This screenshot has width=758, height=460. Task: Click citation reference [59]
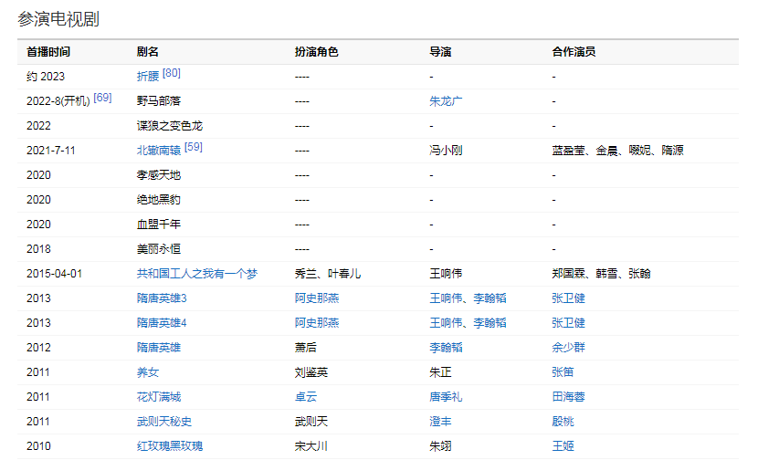point(194,147)
